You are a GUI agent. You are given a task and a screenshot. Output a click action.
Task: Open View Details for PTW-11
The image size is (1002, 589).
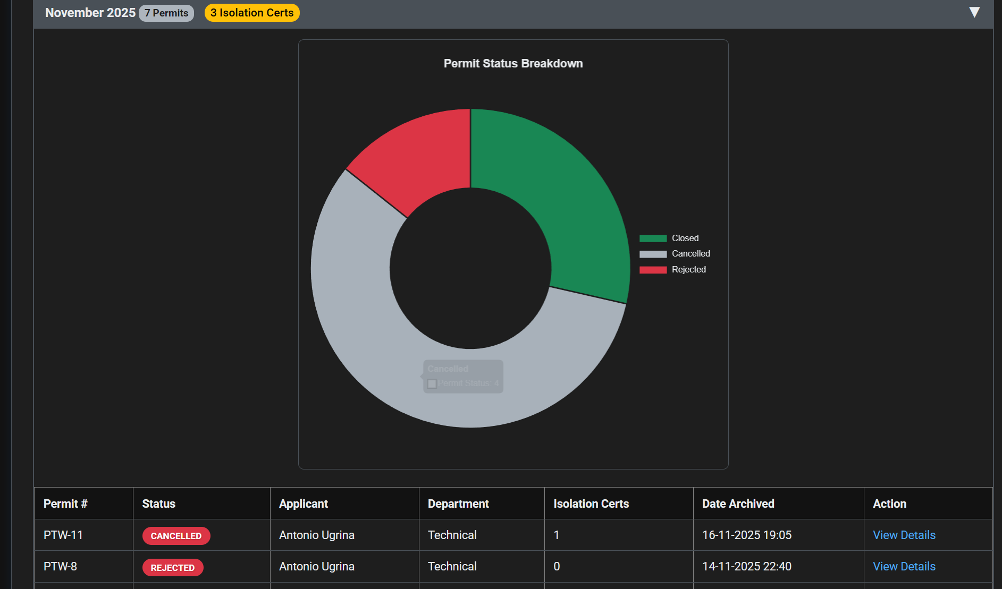pos(904,535)
